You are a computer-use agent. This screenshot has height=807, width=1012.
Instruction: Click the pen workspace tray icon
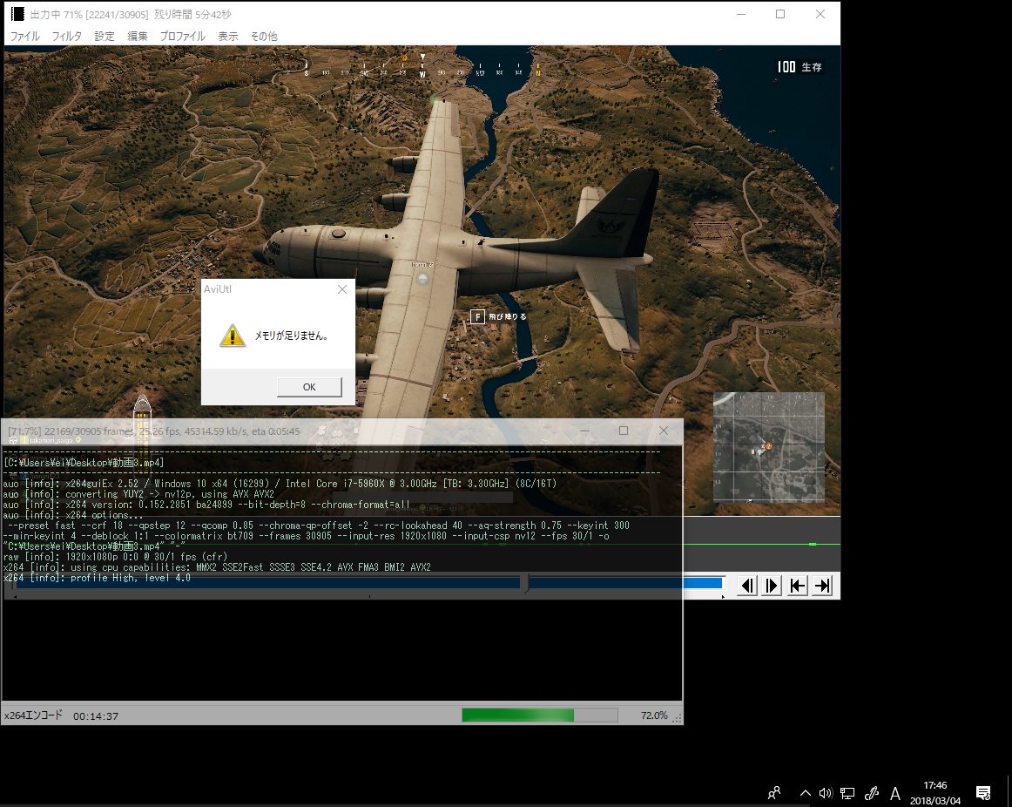(871, 793)
